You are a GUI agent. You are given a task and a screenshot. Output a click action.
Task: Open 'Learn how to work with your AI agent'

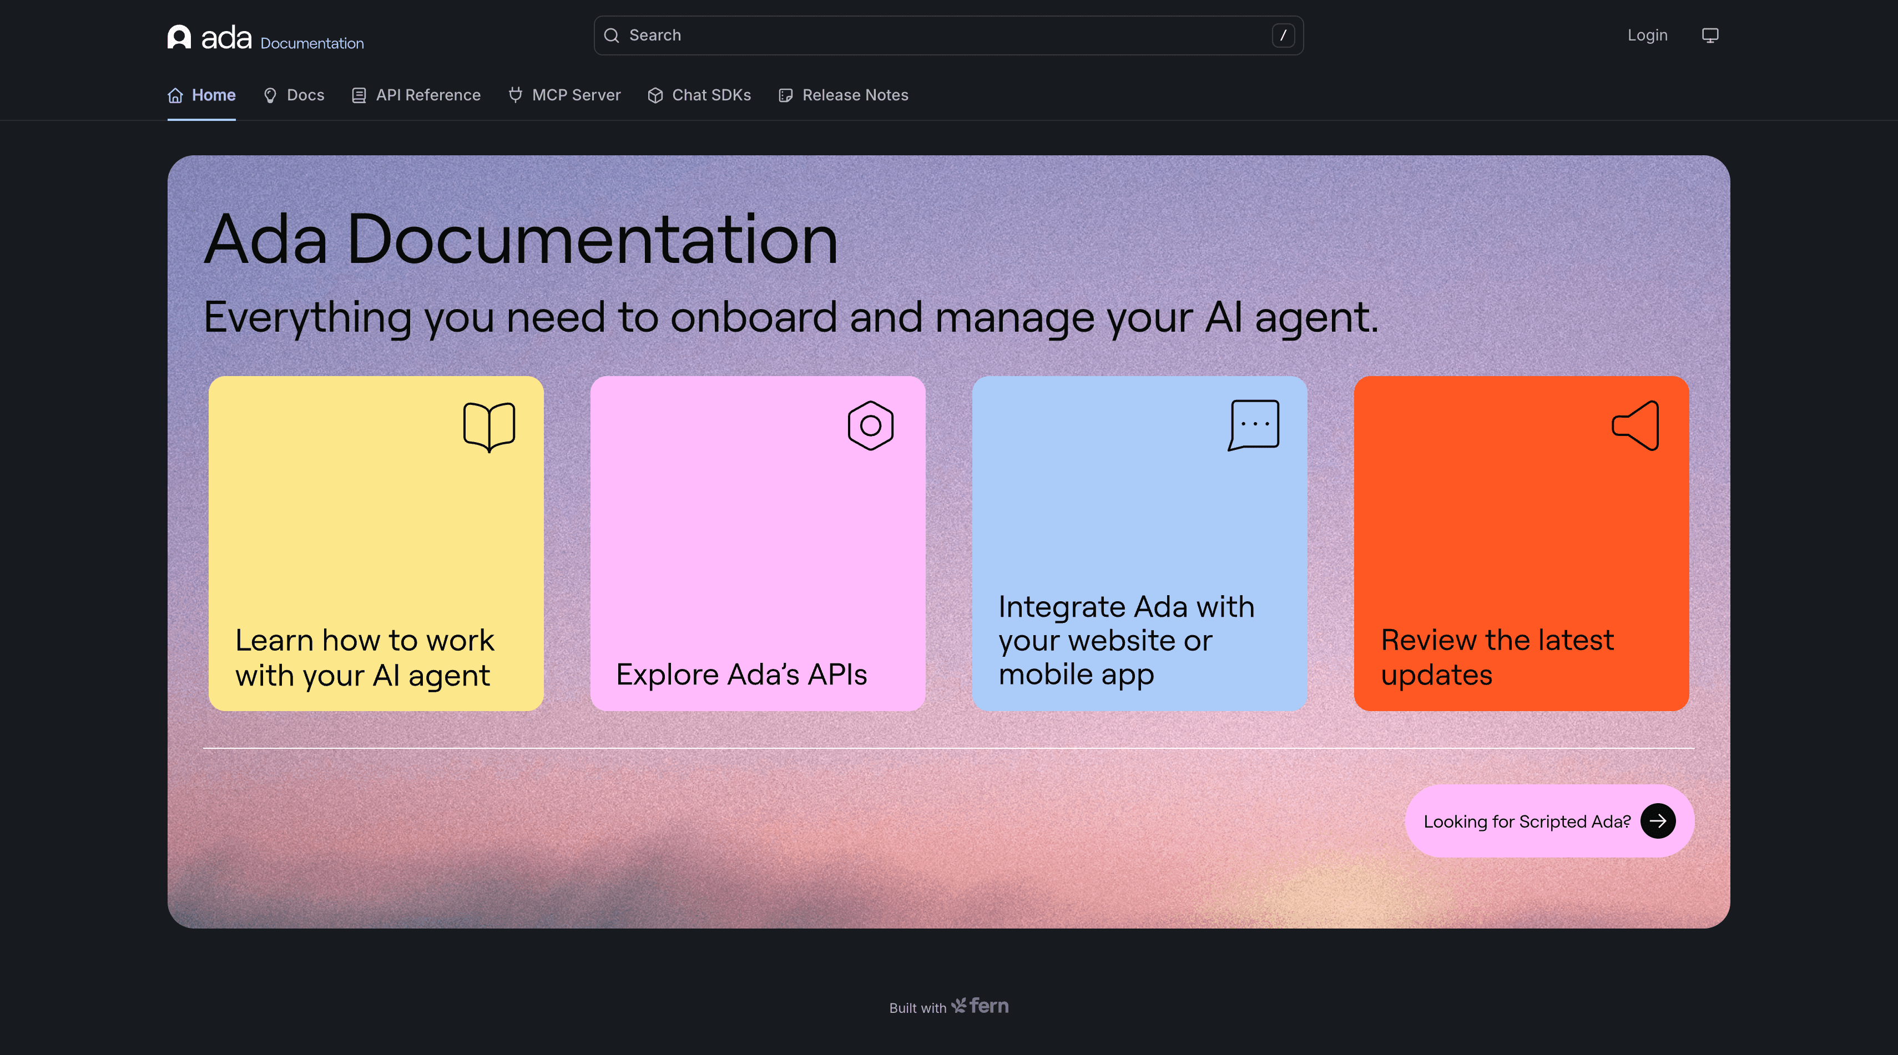pos(376,544)
